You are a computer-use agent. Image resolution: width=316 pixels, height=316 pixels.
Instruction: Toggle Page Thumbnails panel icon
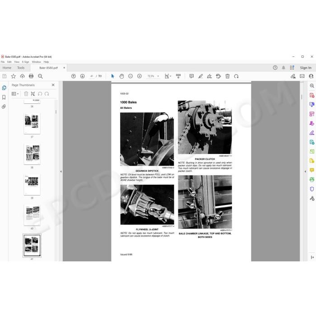click(x=4, y=88)
